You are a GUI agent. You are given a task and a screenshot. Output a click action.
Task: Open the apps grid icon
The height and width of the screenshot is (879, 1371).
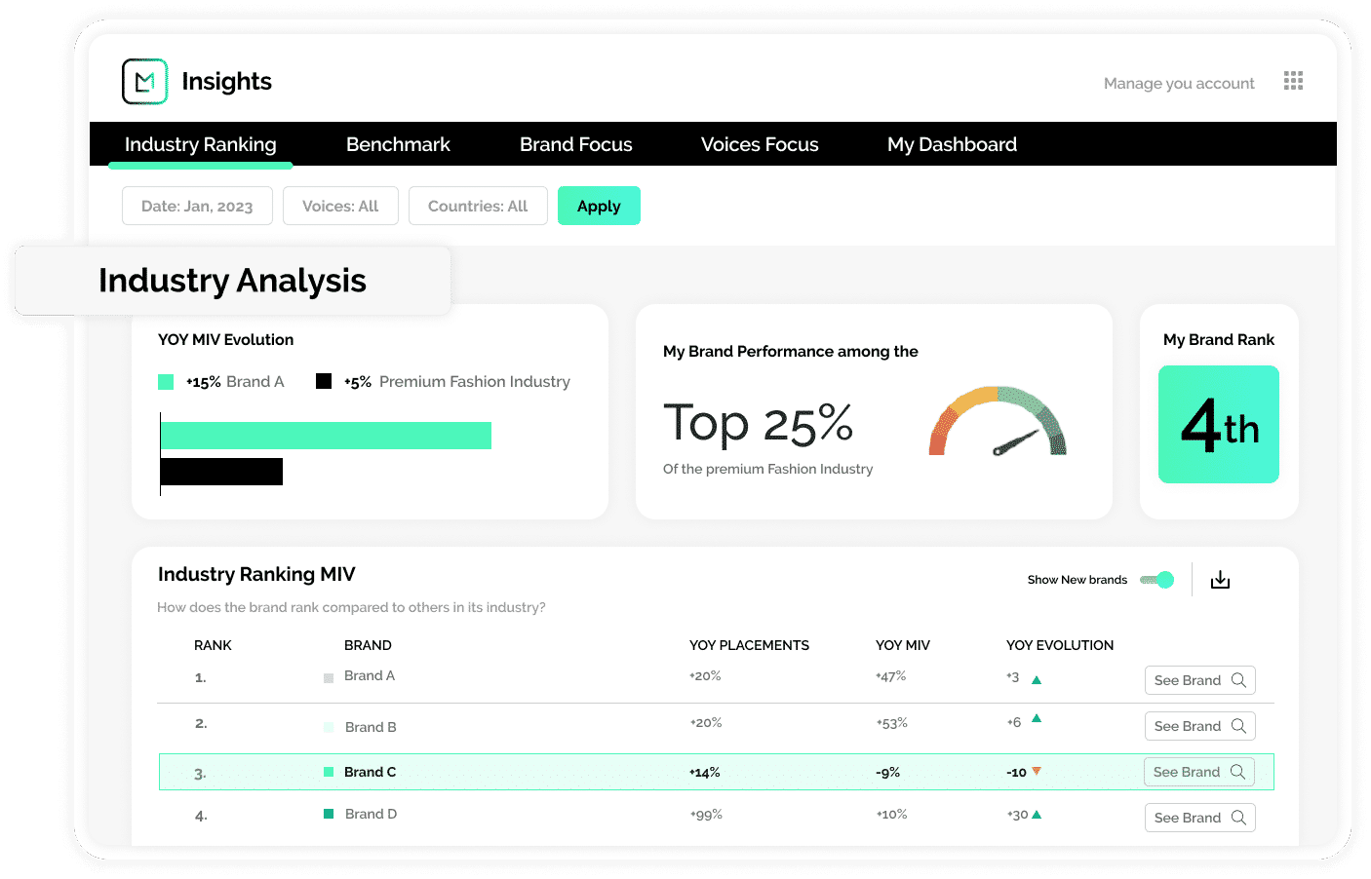coord(1293,81)
